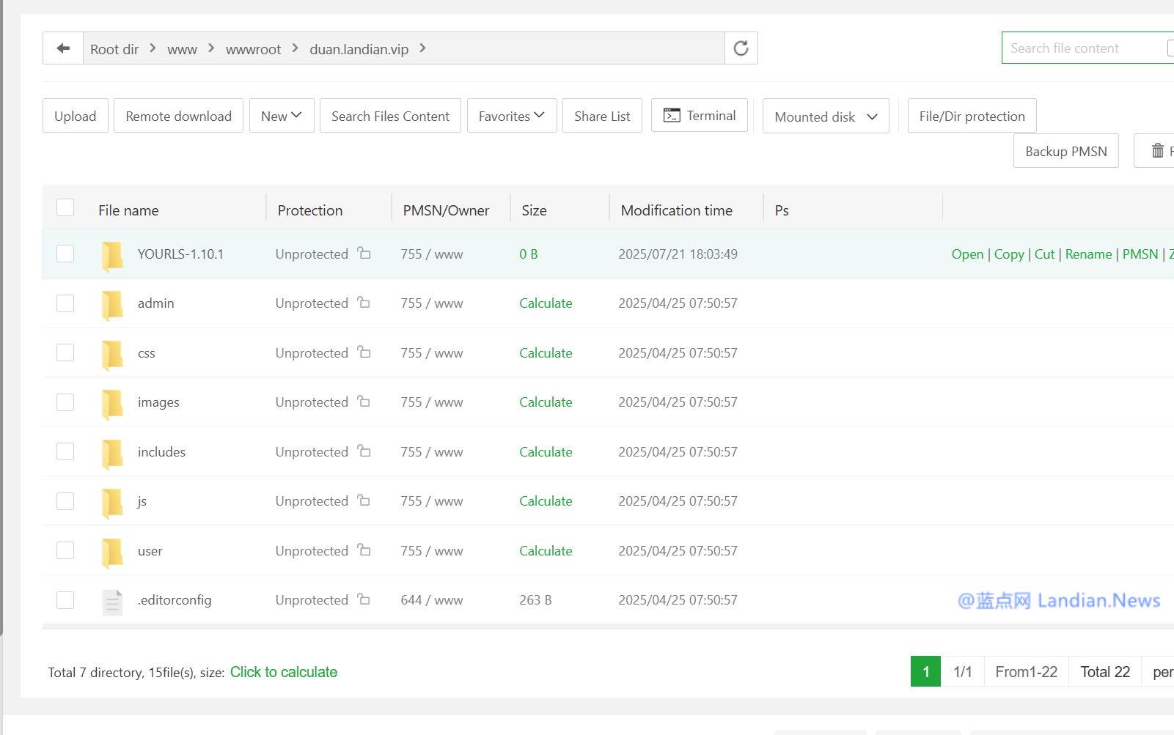Click Rename action for YOURLS-1.10.1
Viewport: 1174px width, 735px height.
click(1088, 254)
